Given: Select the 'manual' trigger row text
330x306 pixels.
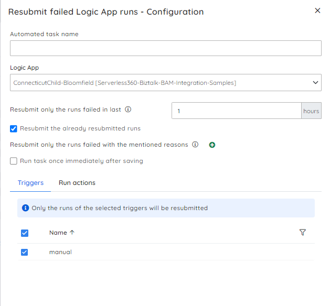Looking at the screenshot, I should (60, 252).
